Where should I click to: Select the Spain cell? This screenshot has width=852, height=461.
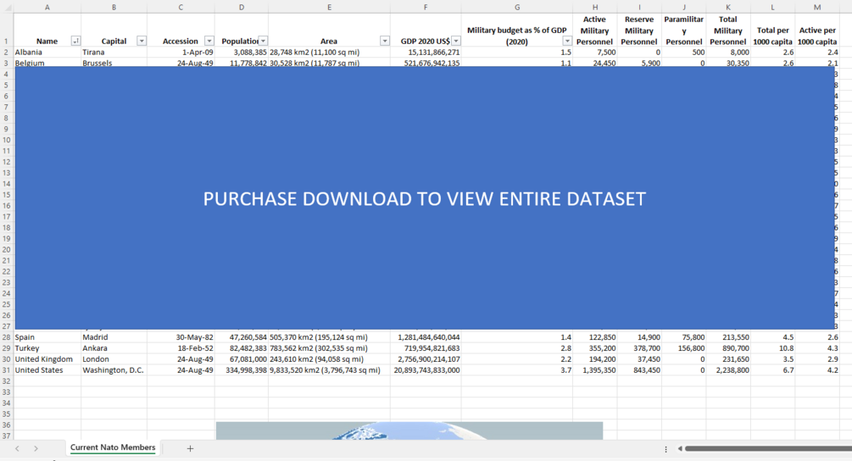point(47,337)
